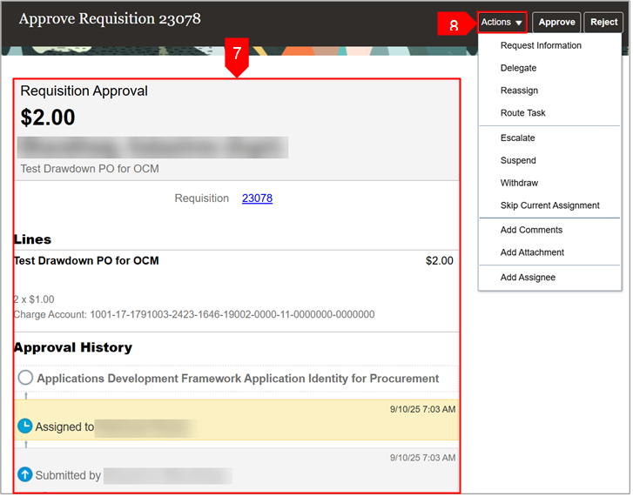Click the red step 8 callout marker
633x497 pixels.
click(x=455, y=25)
